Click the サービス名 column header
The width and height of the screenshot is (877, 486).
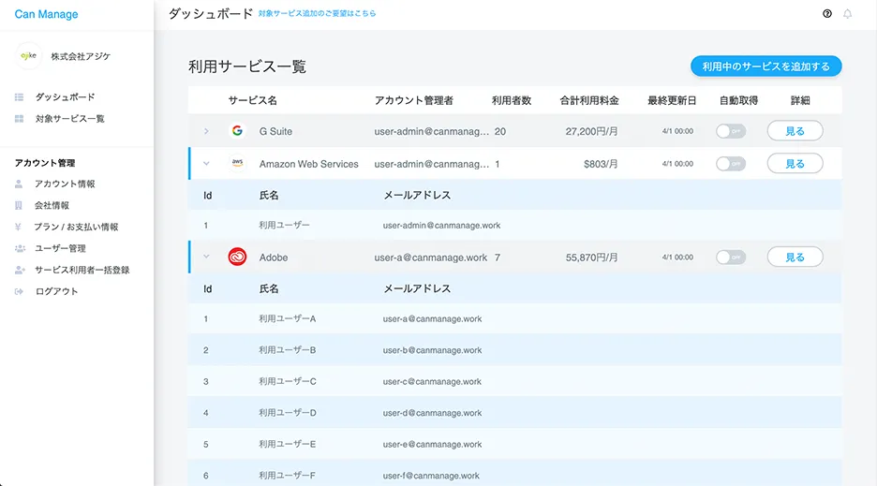pyautogui.click(x=252, y=101)
